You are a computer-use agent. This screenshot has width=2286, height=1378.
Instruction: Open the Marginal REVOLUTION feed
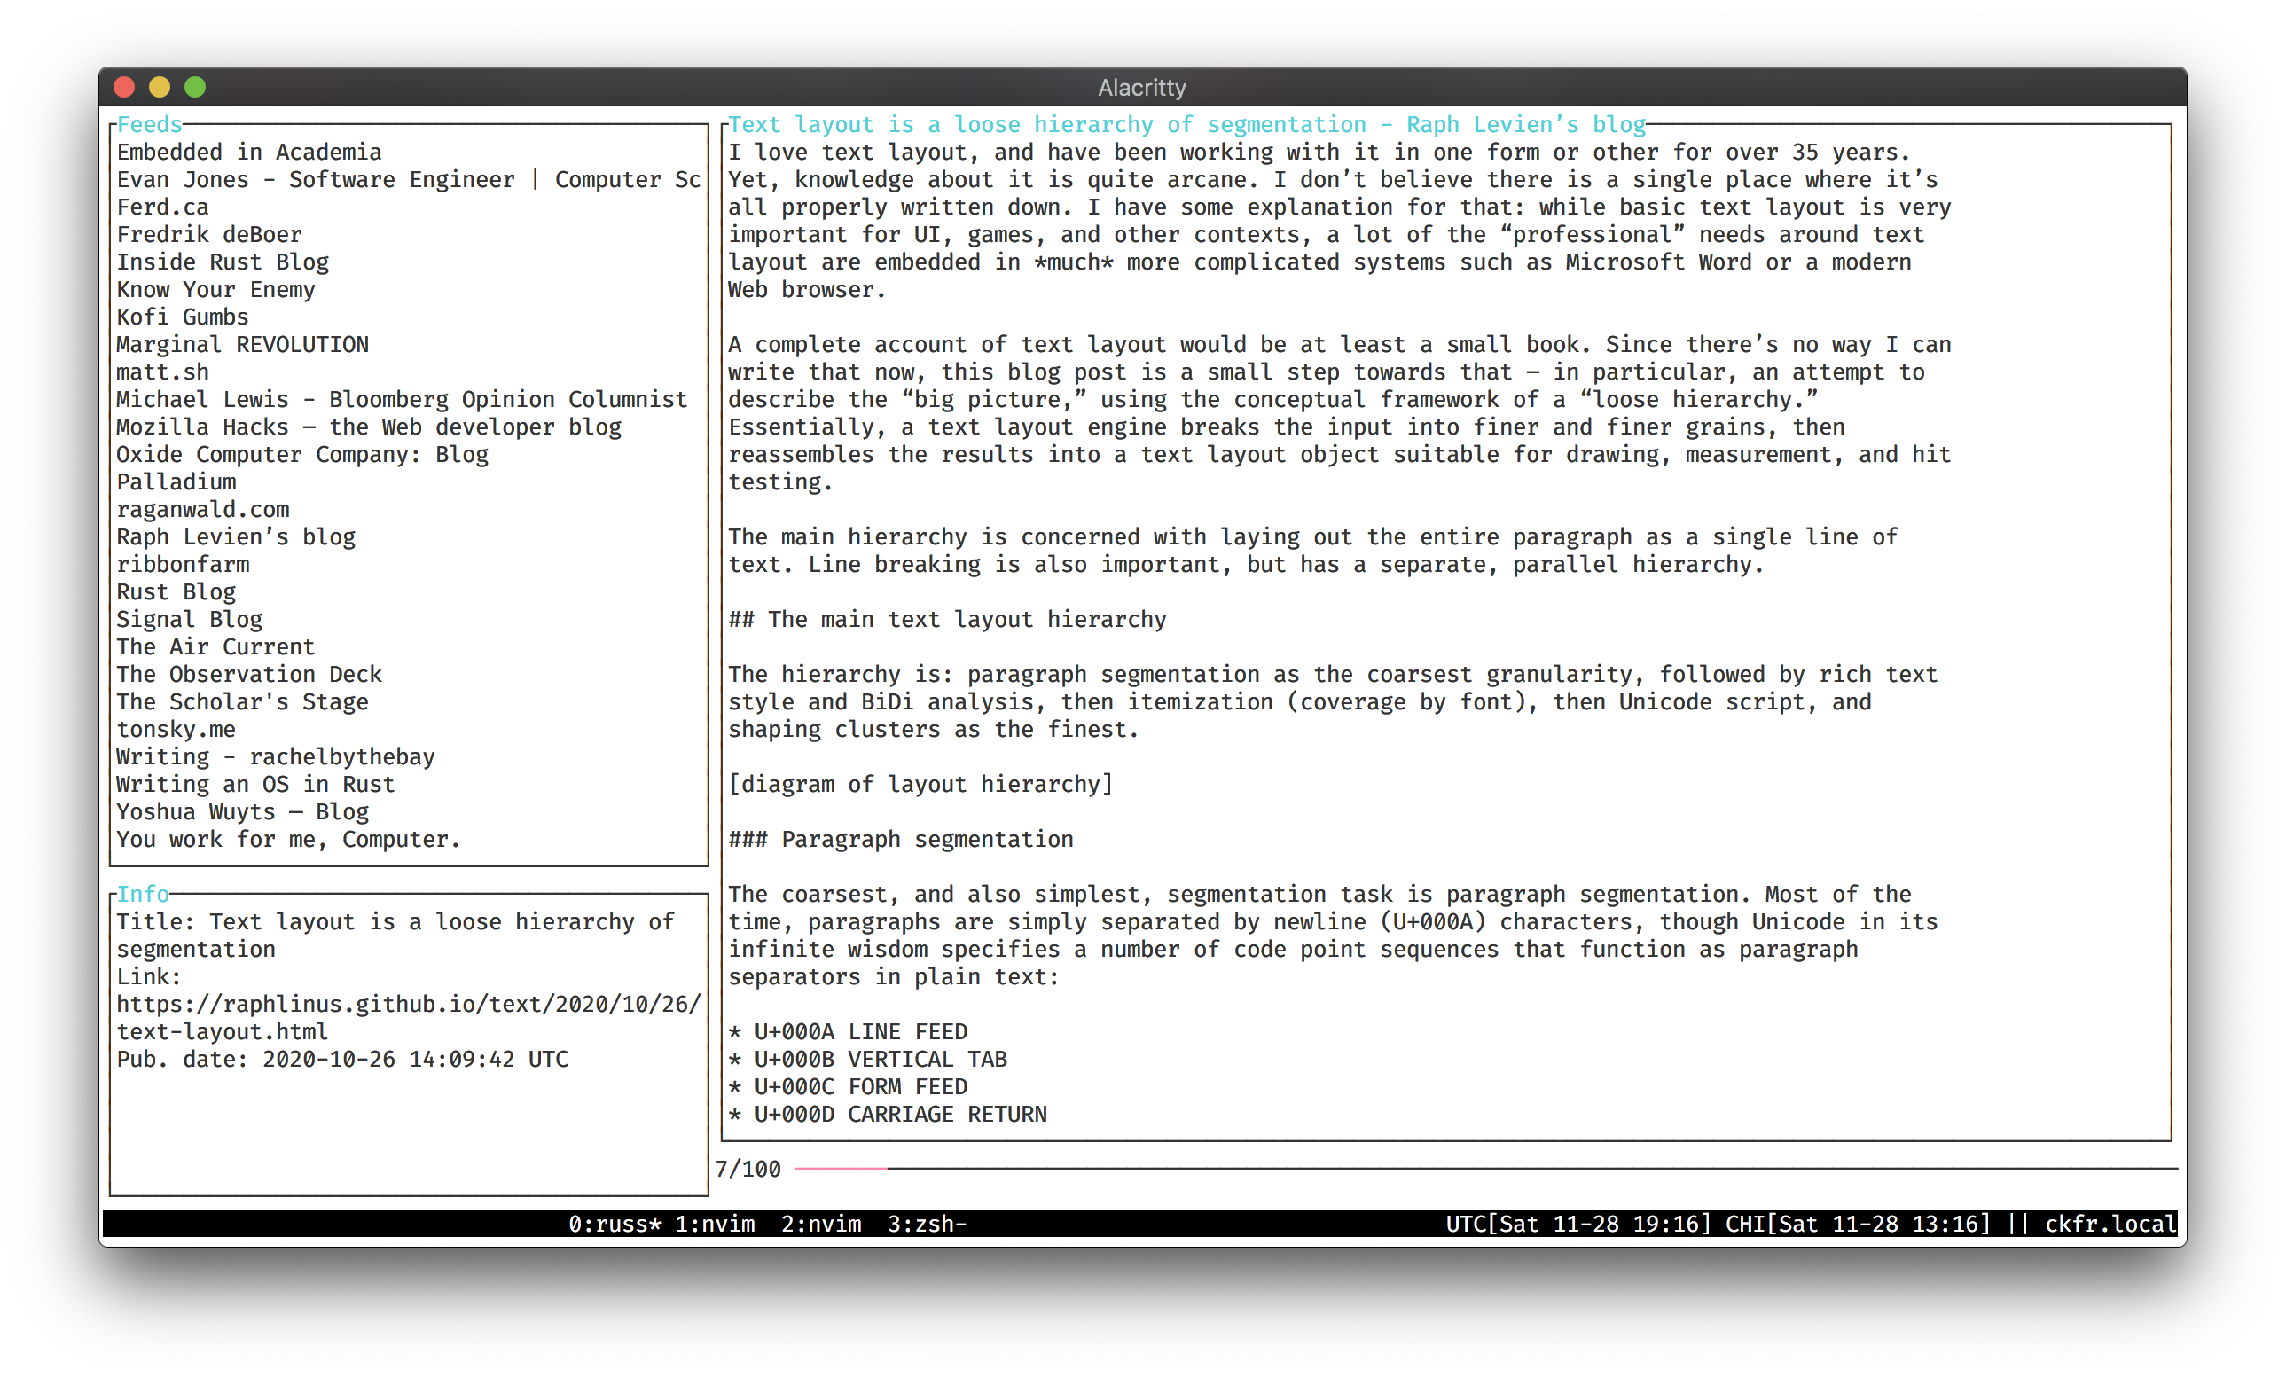tap(242, 345)
